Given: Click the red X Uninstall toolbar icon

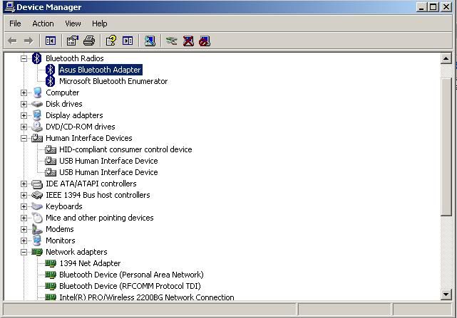Looking at the screenshot, I should (x=188, y=41).
